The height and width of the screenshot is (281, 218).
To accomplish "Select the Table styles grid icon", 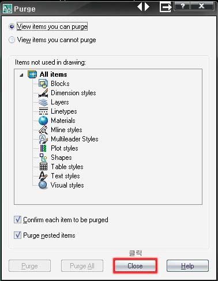I will 43,167.
